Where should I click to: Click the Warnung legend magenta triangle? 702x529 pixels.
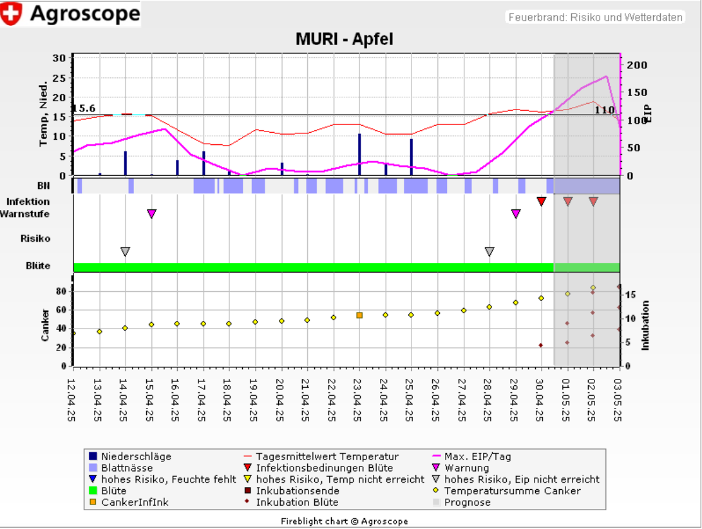(x=437, y=468)
